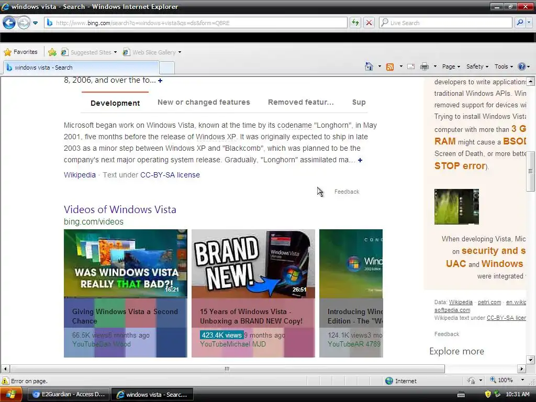Play Was Windows Vista Really That Bad video
This screenshot has height=402, width=536.
126,264
